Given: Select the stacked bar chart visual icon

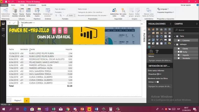Looking at the screenshot, I should (x=149, y=30).
